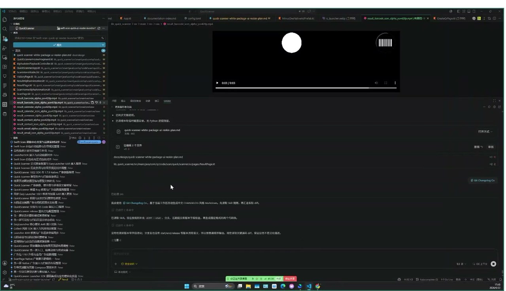The width and height of the screenshot is (506, 291).
Task: Collapse the Changes group
Action: (13, 51)
